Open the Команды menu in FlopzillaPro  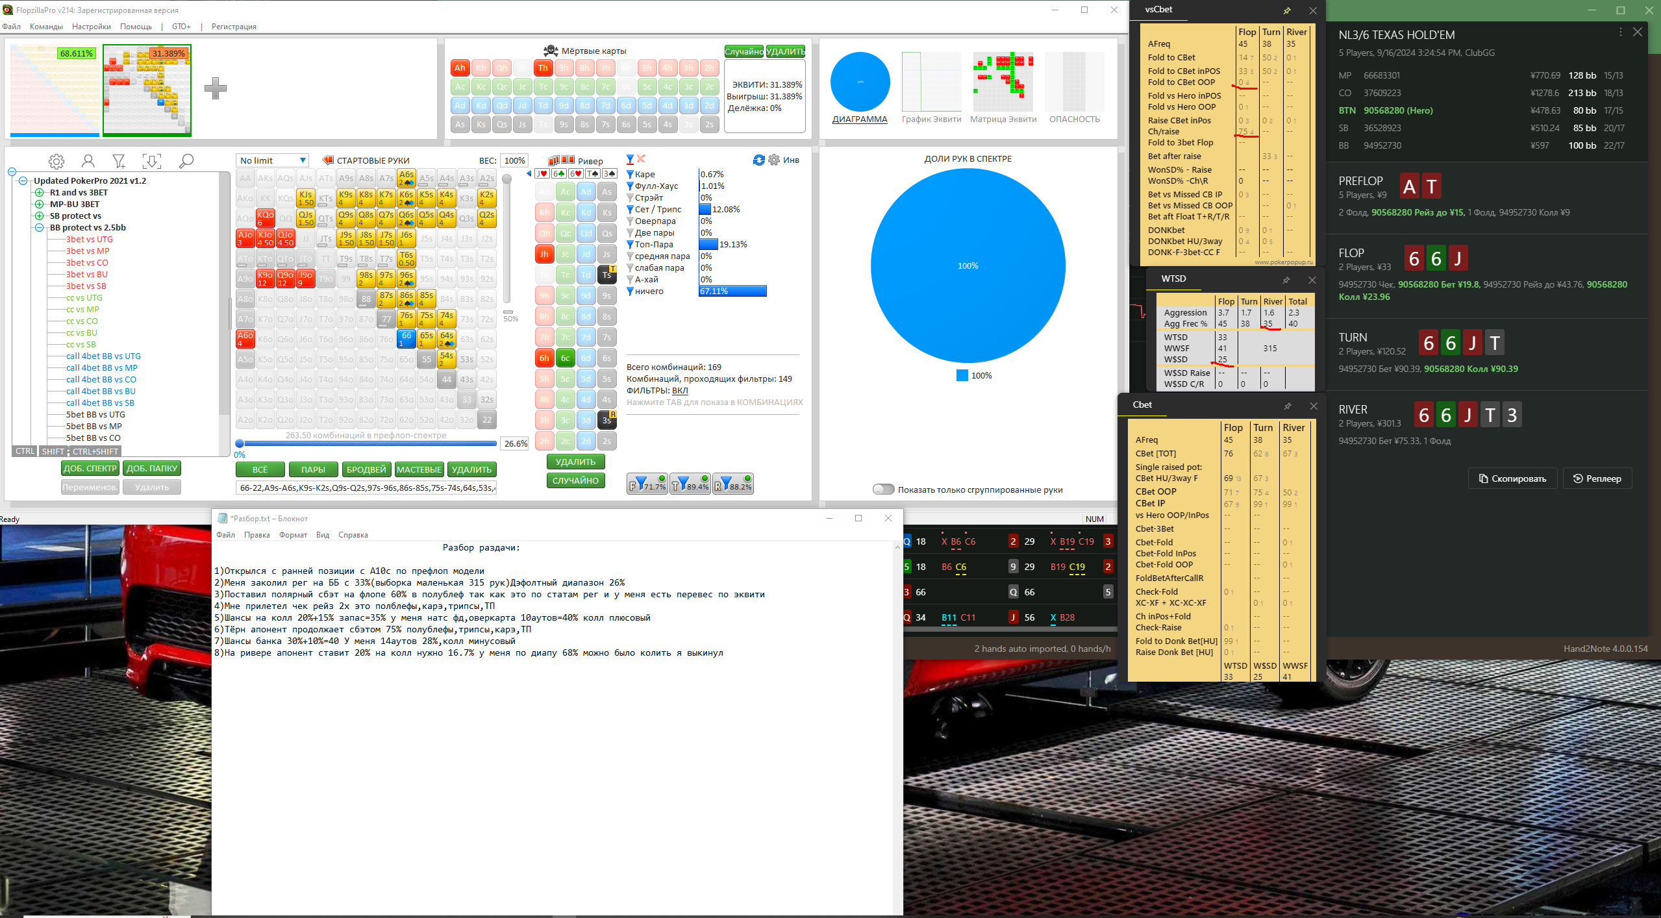click(x=46, y=27)
